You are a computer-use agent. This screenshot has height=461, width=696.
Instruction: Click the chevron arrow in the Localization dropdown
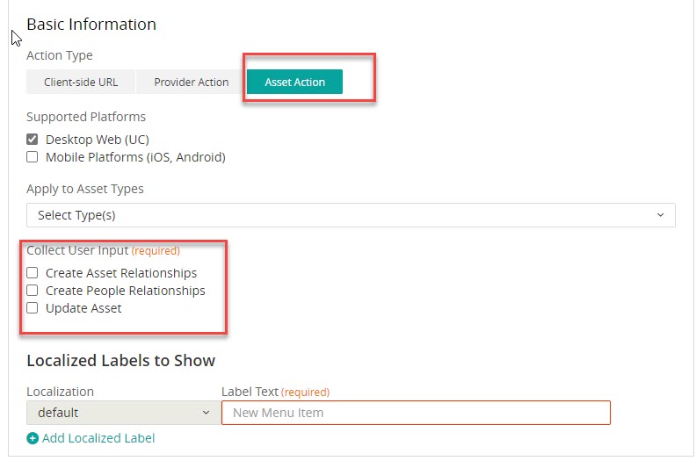pyautogui.click(x=206, y=413)
